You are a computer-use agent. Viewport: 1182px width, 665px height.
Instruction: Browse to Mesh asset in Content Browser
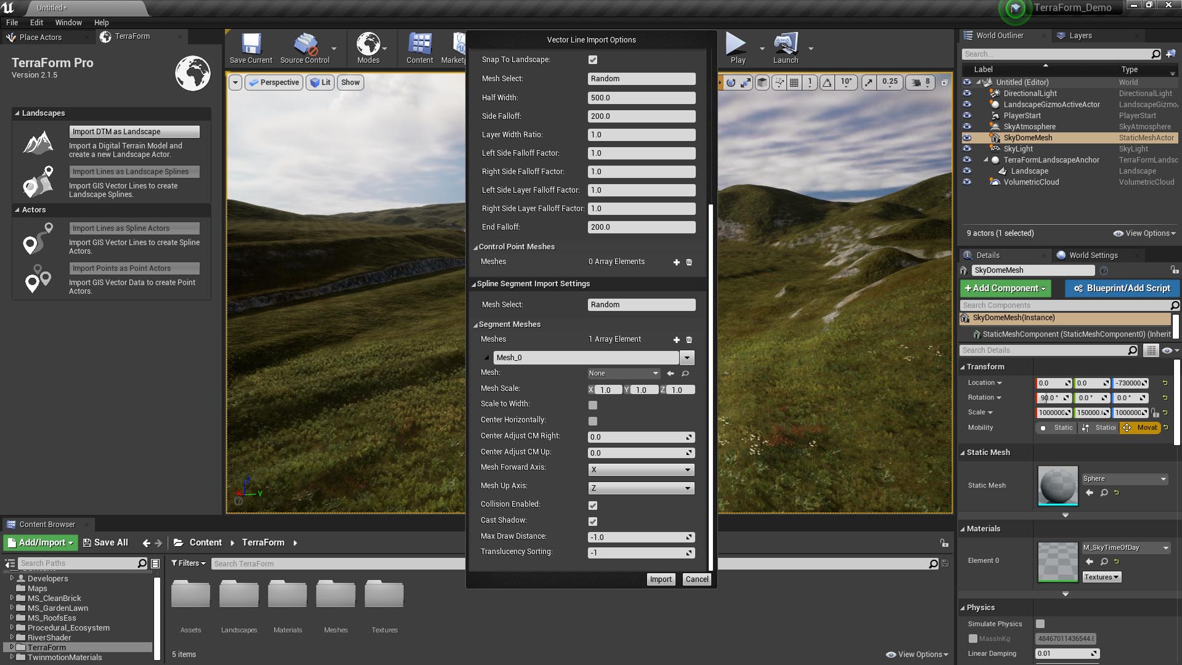685,373
